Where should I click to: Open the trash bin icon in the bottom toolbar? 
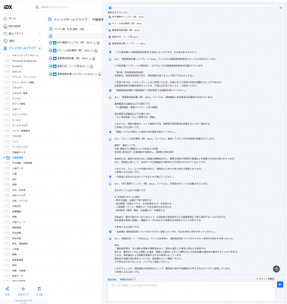coord(39,289)
